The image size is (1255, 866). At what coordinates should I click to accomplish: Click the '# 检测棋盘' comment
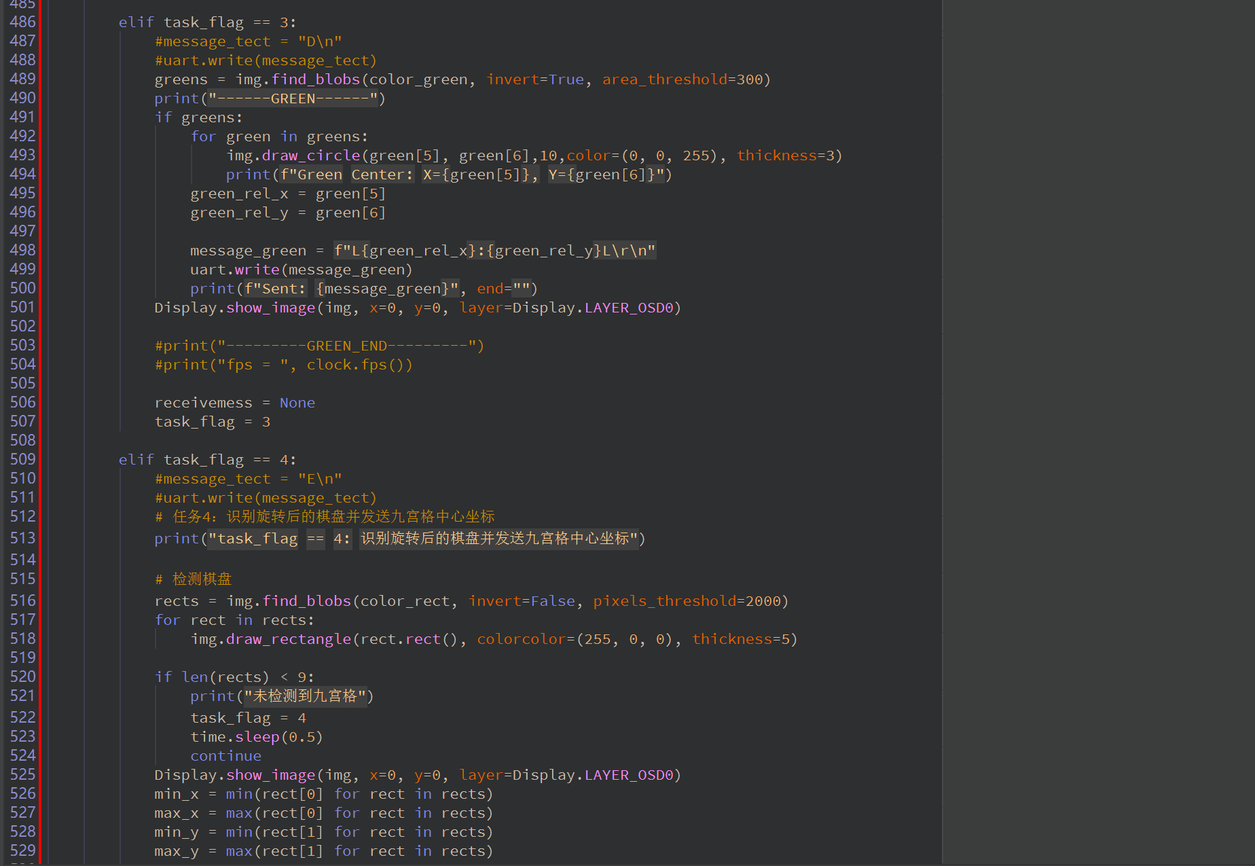(x=194, y=579)
